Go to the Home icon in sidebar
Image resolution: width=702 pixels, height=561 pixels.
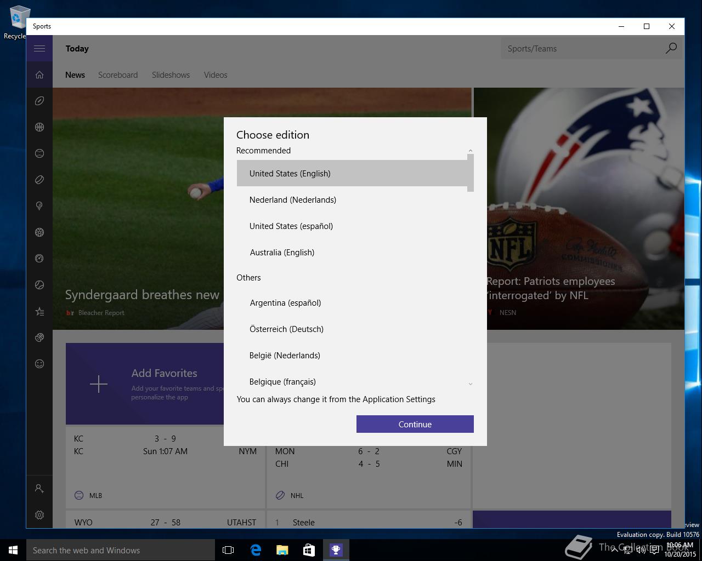coord(39,75)
